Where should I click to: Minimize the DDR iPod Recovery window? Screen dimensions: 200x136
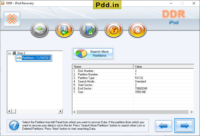171,3
